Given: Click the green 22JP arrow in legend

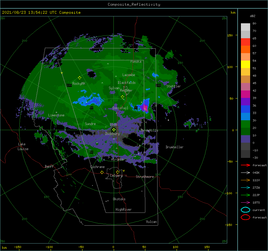Looking at the screenshot, I should [x=245, y=195].
